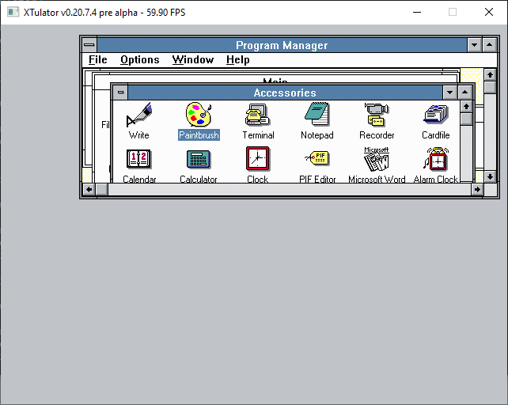Open Accessories window control menu box
This screenshot has height=405, width=508.
pos(120,93)
